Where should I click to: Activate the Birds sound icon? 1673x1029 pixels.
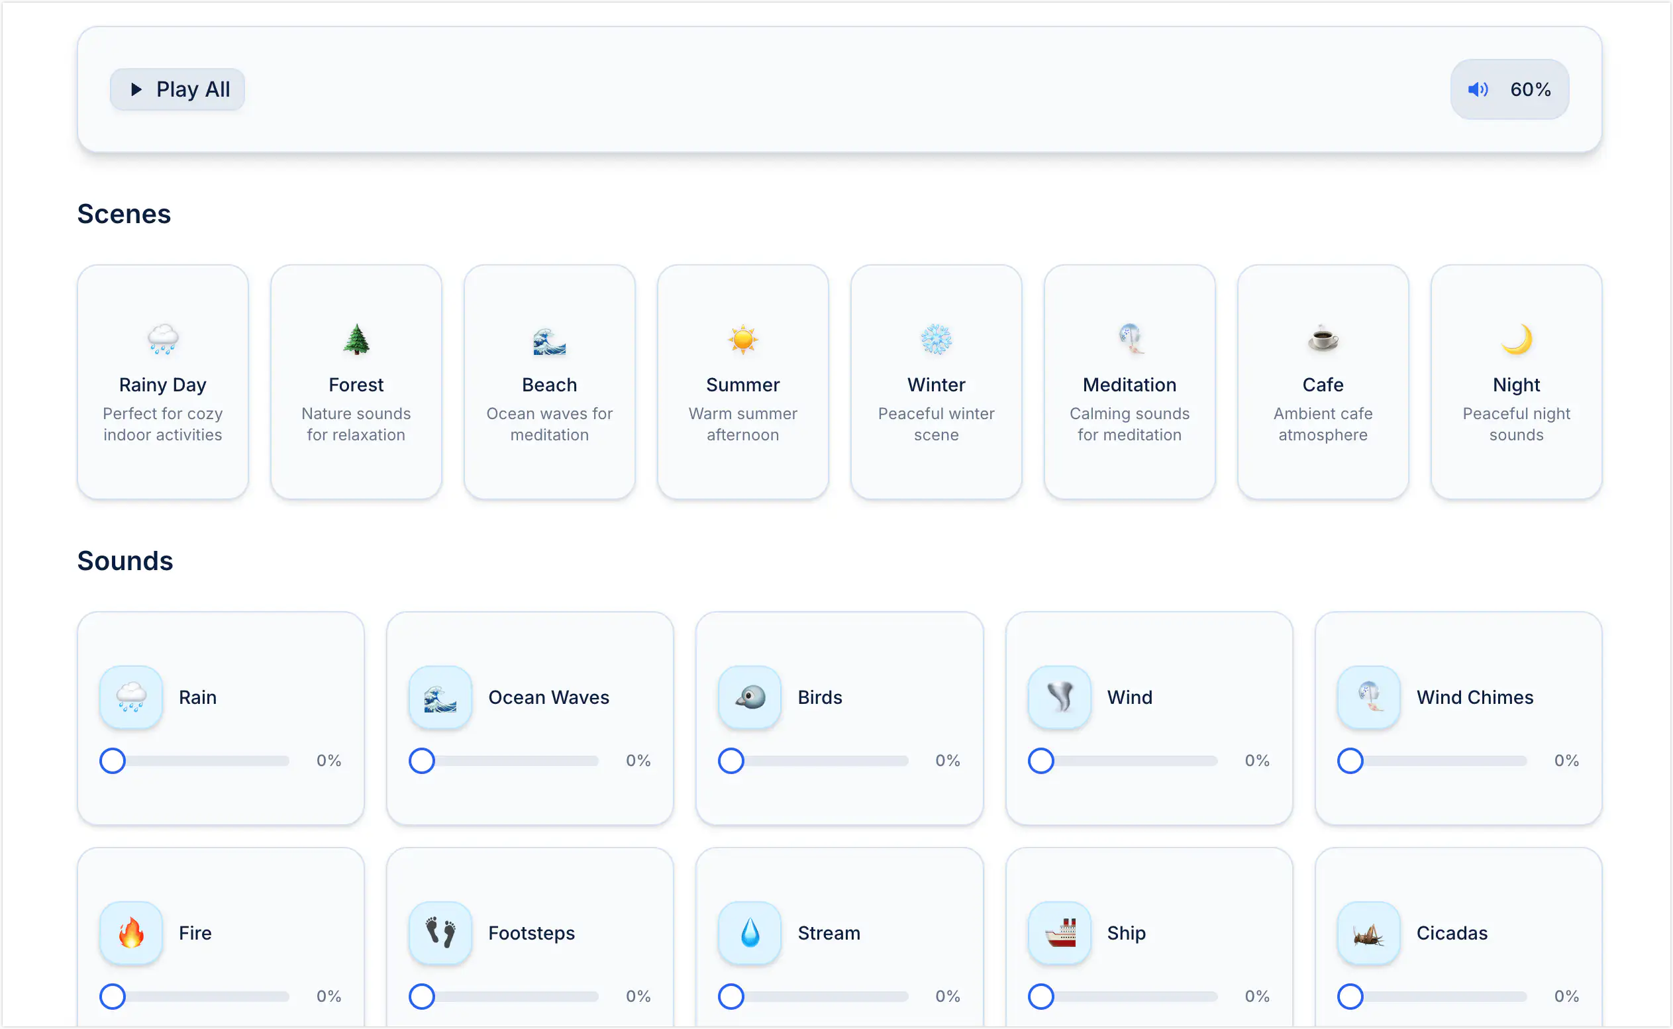click(x=749, y=697)
